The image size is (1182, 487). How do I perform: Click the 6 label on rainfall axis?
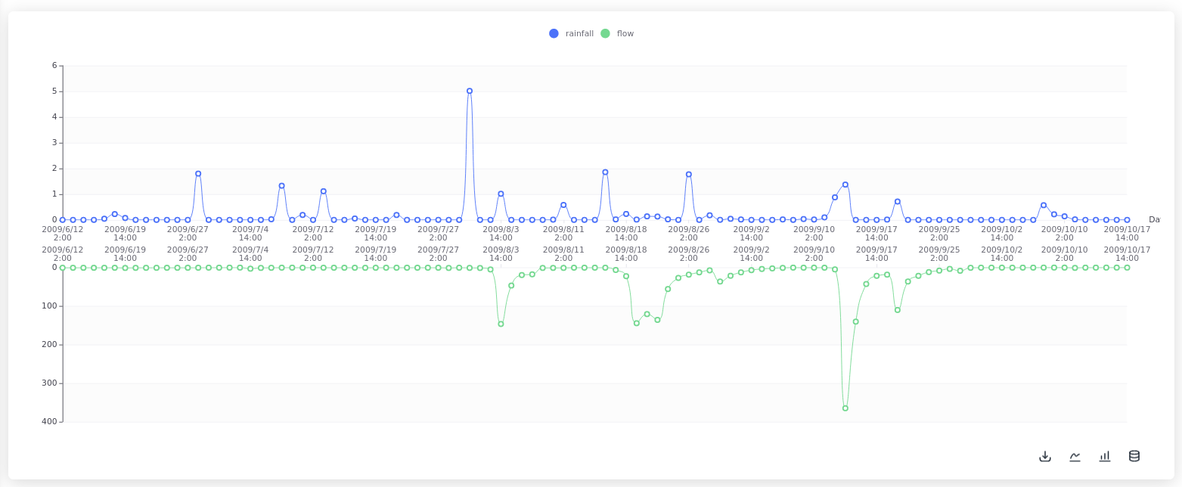[x=54, y=66]
